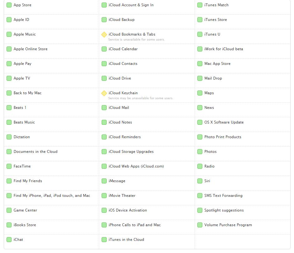This screenshot has width=294, height=253.
Task: Click the green icon next to FaceTime
Action: (9, 166)
